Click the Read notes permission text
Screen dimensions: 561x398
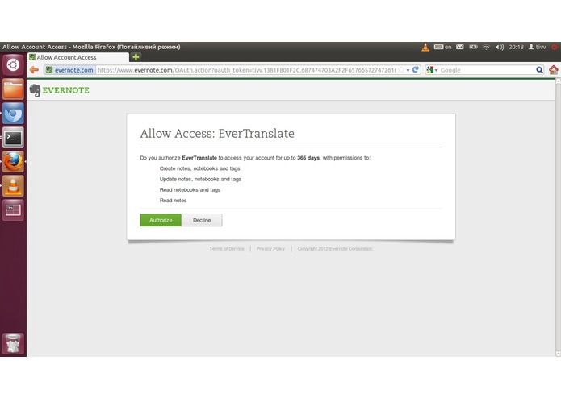(x=174, y=201)
